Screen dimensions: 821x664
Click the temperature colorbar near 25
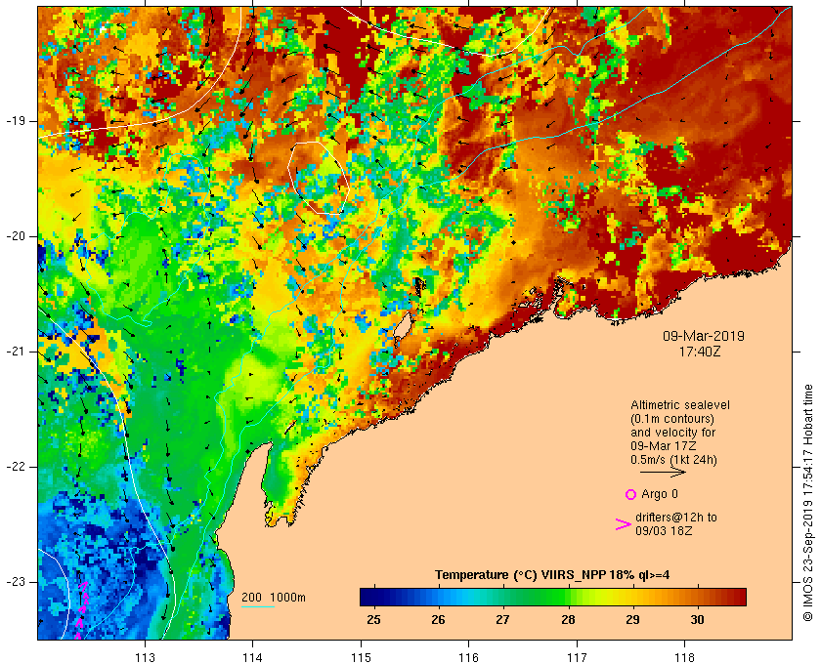[373, 597]
